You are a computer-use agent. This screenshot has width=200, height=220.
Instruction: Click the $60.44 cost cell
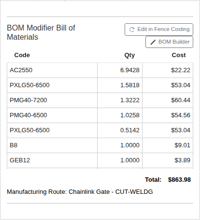[x=168, y=100]
